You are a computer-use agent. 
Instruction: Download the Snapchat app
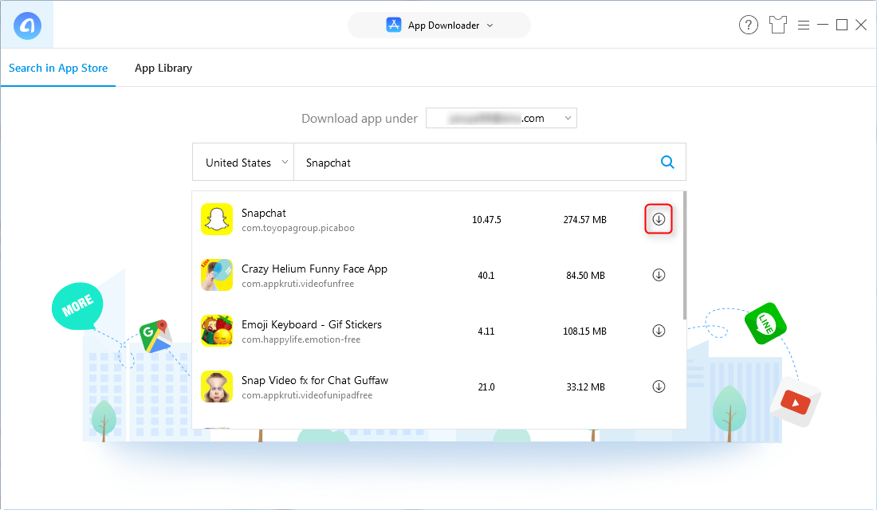point(659,219)
